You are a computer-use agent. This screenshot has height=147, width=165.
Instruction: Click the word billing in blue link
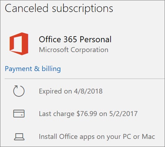(x=51, y=69)
